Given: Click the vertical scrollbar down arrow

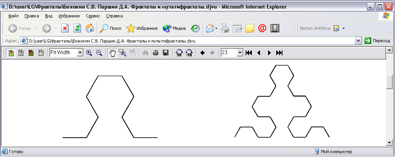Looking at the screenshot, I should pyautogui.click(x=390, y=142).
